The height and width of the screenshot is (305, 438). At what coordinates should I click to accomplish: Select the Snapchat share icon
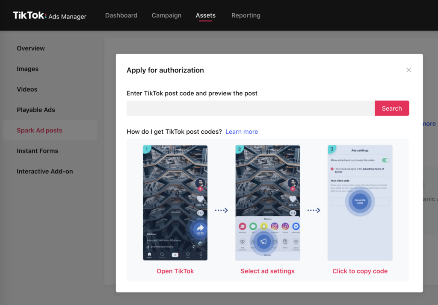(263, 226)
